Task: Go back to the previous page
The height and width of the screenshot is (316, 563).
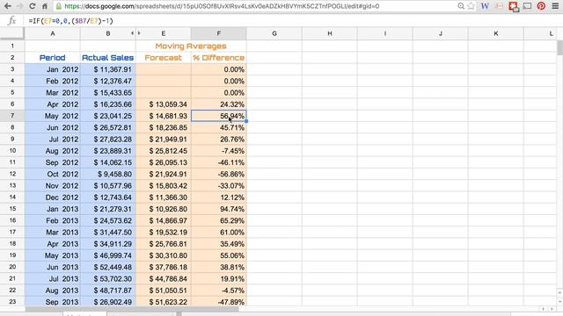Action: [7, 6]
